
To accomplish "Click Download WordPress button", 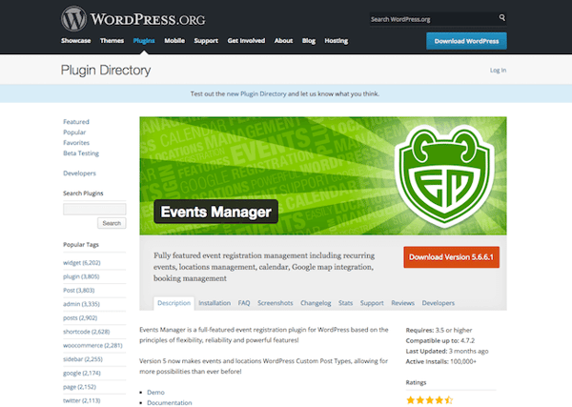I will (x=466, y=41).
